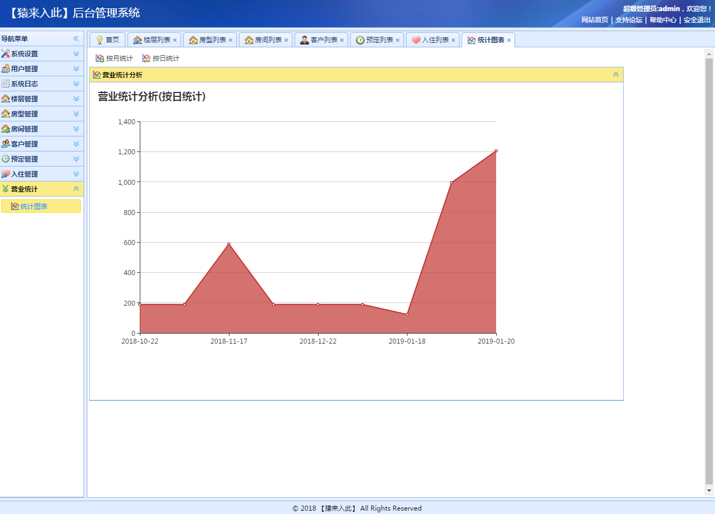
Task: Click the chart data point at 2019-01-20
Action: (x=496, y=151)
